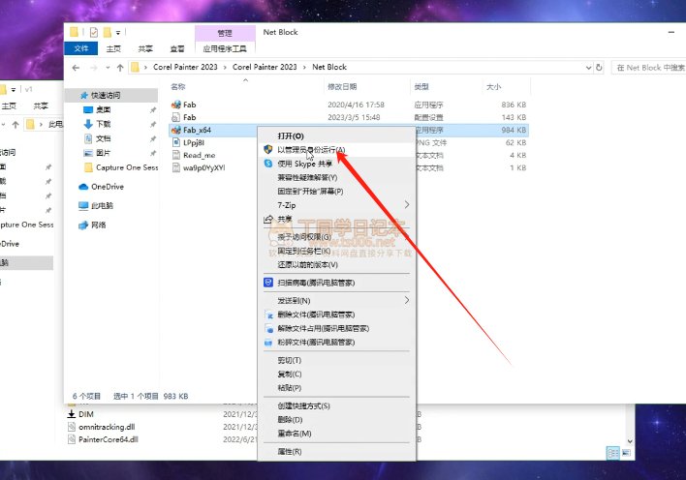This screenshot has height=480, width=686.
Task: Choose 固定到"开始"屏幕(P) in context menu
Action: [x=336, y=191]
